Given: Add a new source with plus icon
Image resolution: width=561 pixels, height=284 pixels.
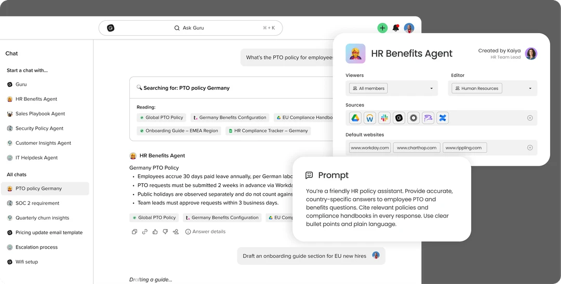Looking at the screenshot, I should pyautogui.click(x=530, y=118).
